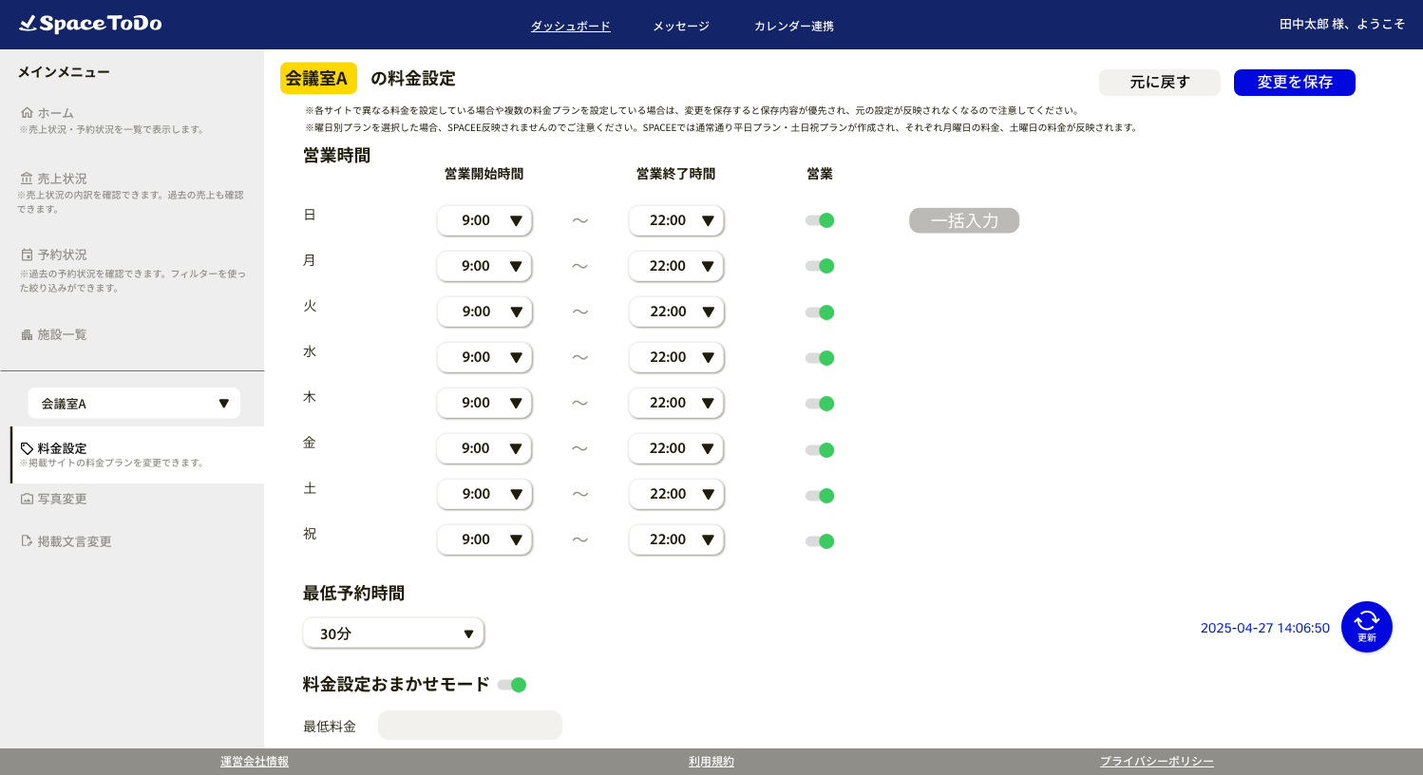Screen dimensions: 1423x775
Task: Toggle the 料金設定おまかせモード switch
Action: coord(512,685)
